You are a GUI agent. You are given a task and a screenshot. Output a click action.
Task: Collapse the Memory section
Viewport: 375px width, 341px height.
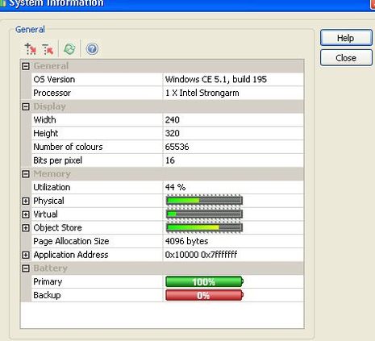(26, 174)
